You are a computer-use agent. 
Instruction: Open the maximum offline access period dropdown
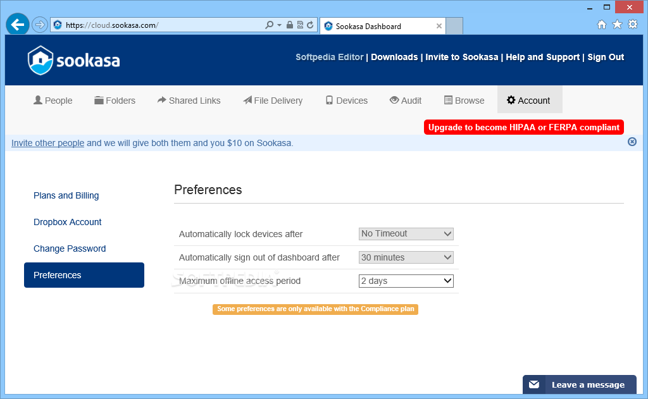[x=406, y=281]
